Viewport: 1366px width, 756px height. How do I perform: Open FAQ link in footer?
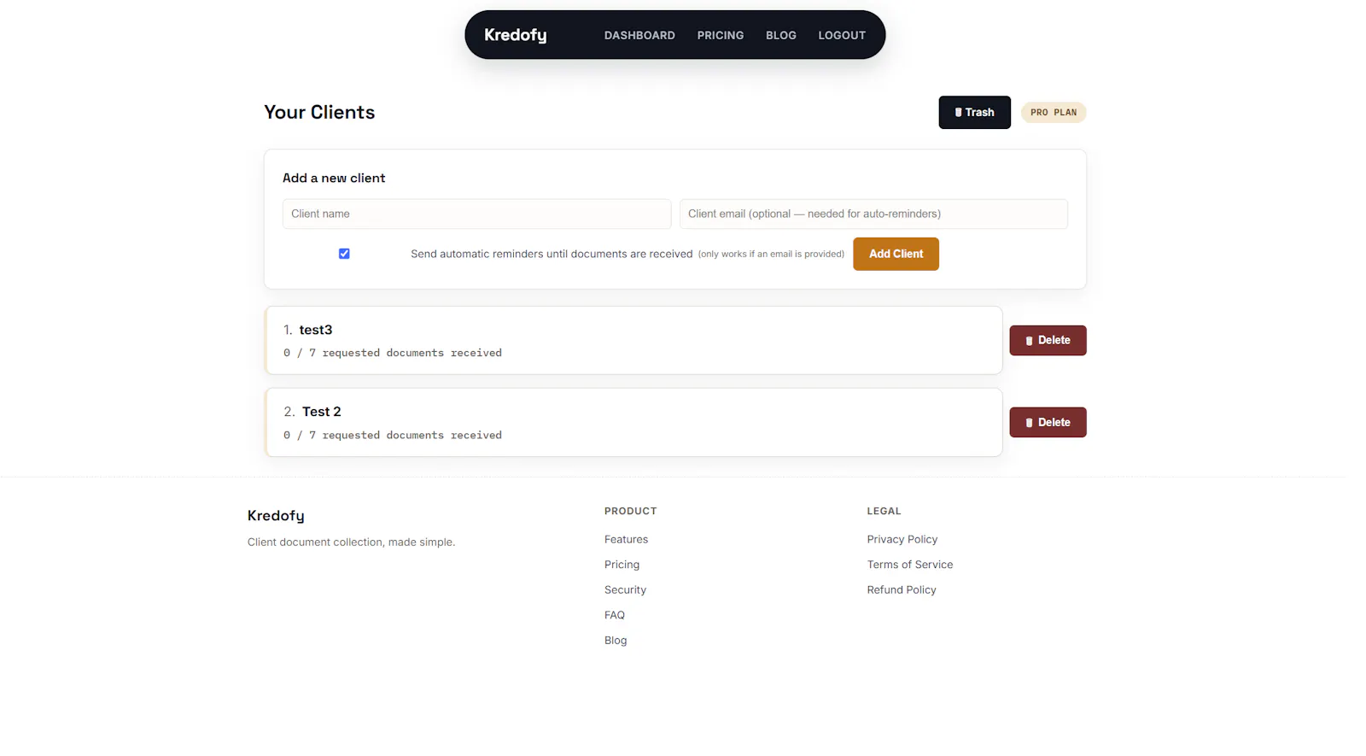point(615,615)
